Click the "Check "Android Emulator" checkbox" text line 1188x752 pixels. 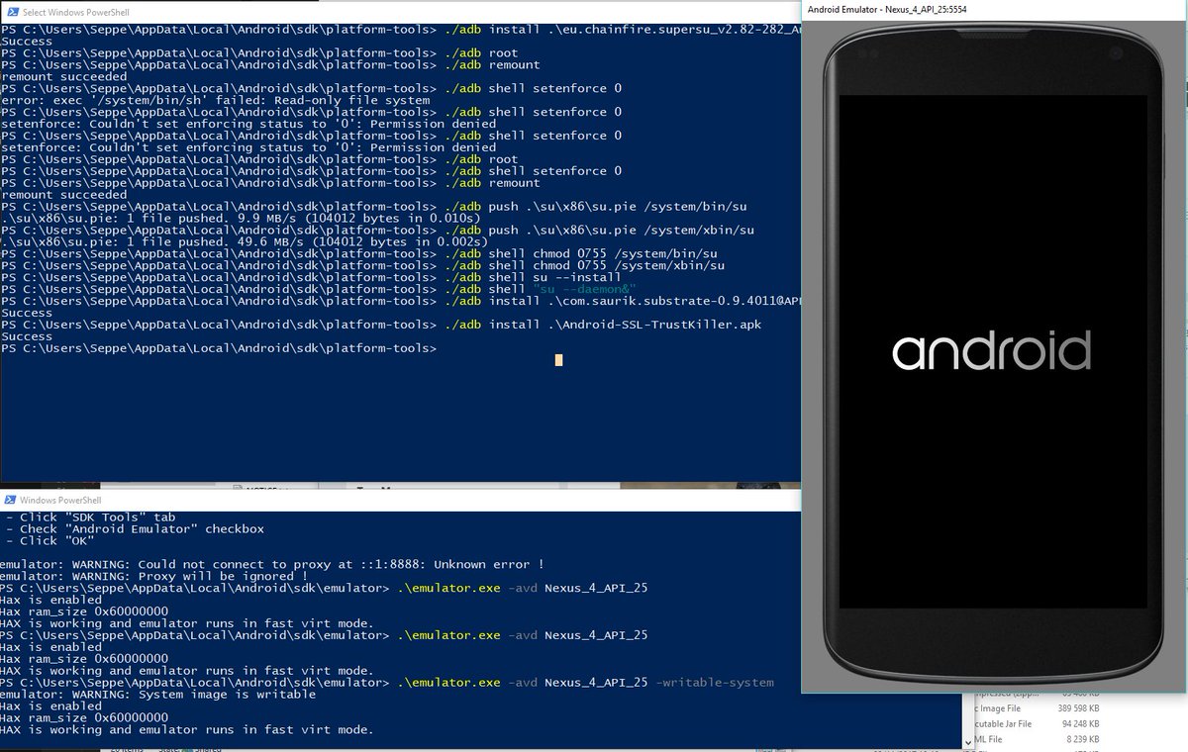[134, 529]
